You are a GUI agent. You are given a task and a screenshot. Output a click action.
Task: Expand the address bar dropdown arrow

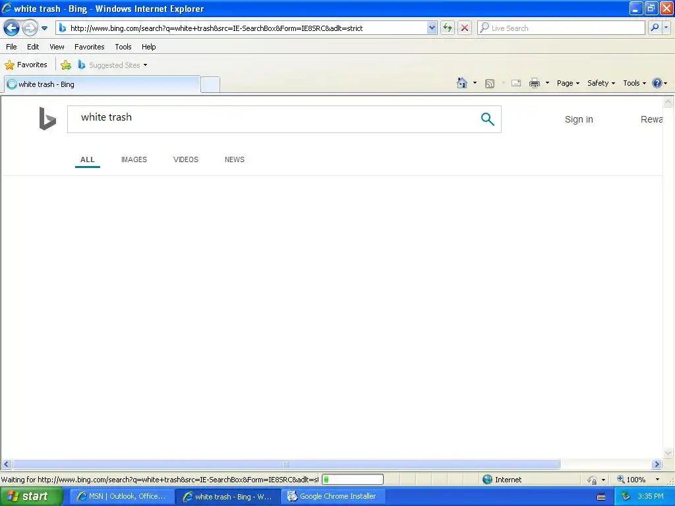tap(432, 28)
